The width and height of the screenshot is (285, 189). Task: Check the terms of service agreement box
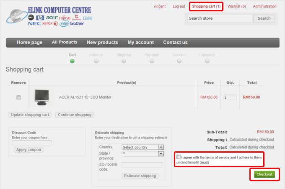179,156
